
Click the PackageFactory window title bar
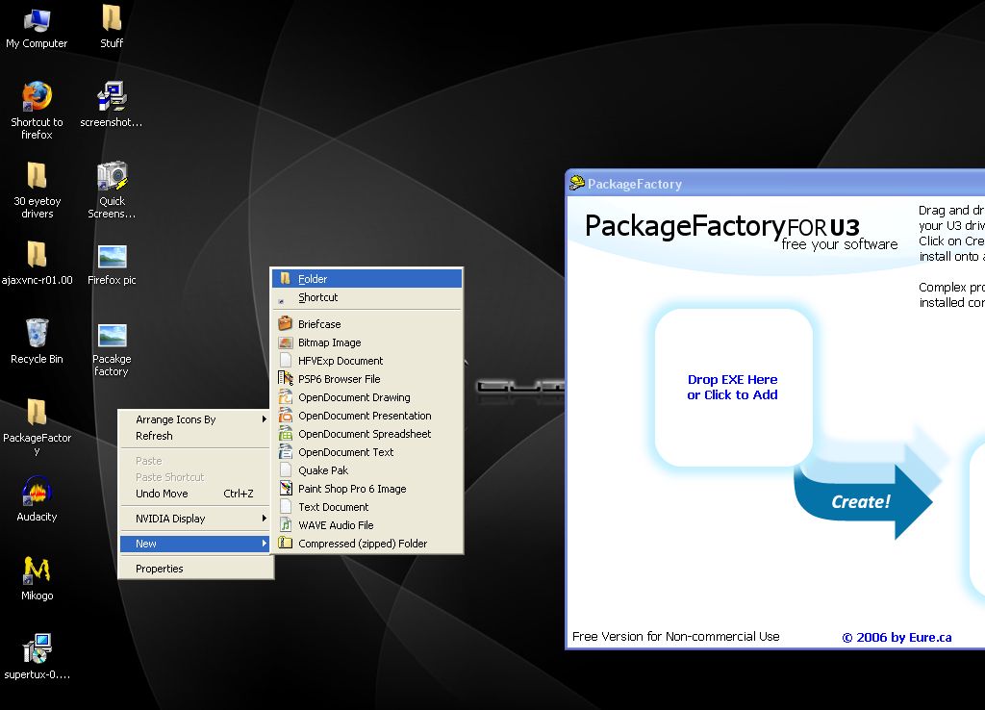tap(775, 183)
